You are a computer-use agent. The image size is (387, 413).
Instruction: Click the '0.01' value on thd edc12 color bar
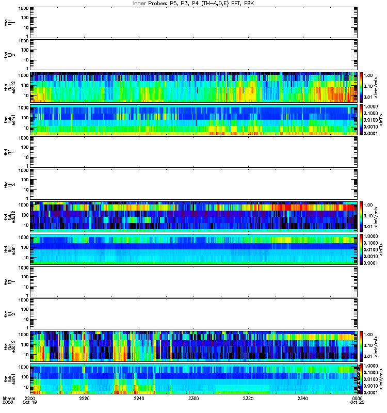coord(368,227)
